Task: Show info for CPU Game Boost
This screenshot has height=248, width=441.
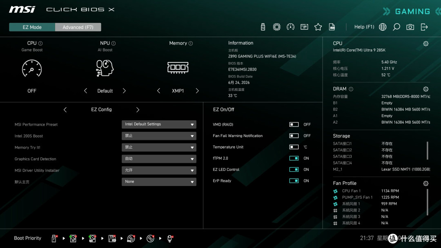Action: pos(40,43)
